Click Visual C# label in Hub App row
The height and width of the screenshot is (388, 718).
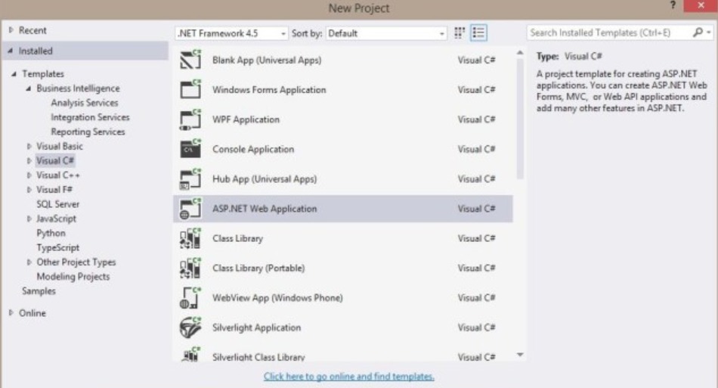(476, 179)
